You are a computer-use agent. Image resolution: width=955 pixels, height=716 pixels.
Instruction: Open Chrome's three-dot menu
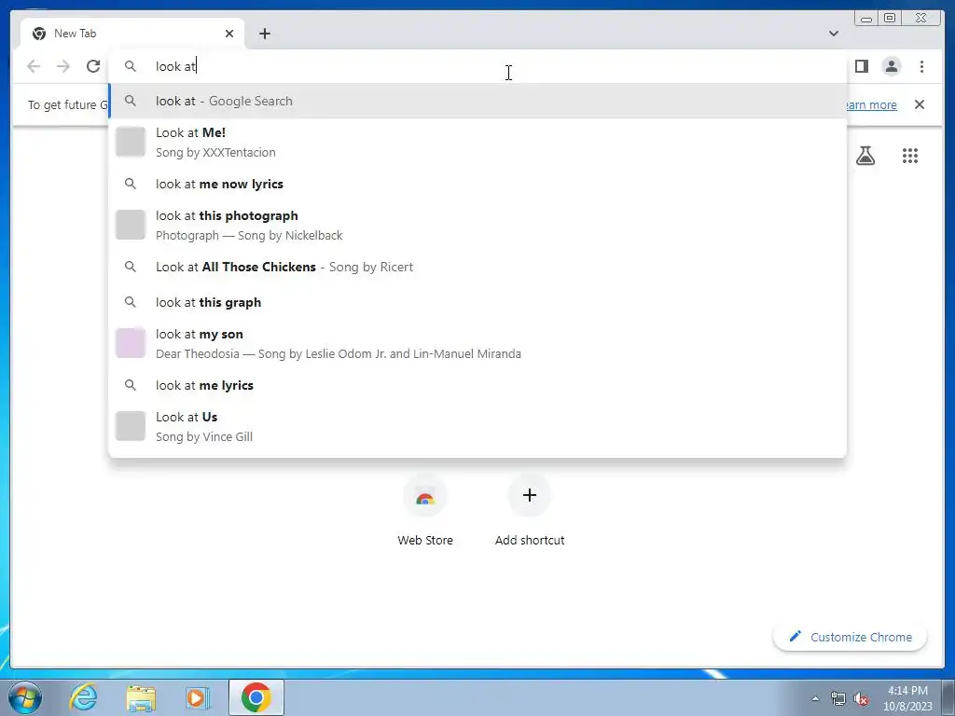921,66
